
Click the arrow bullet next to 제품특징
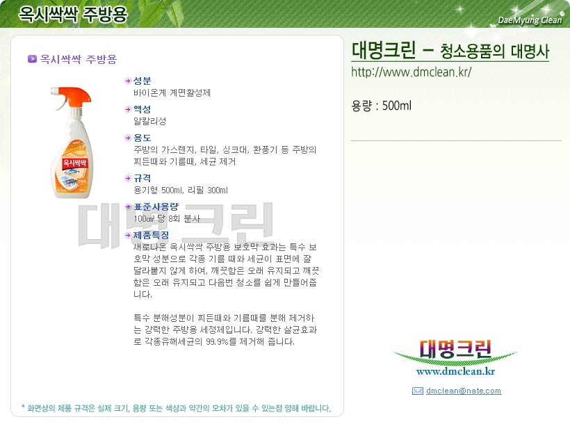(128, 235)
